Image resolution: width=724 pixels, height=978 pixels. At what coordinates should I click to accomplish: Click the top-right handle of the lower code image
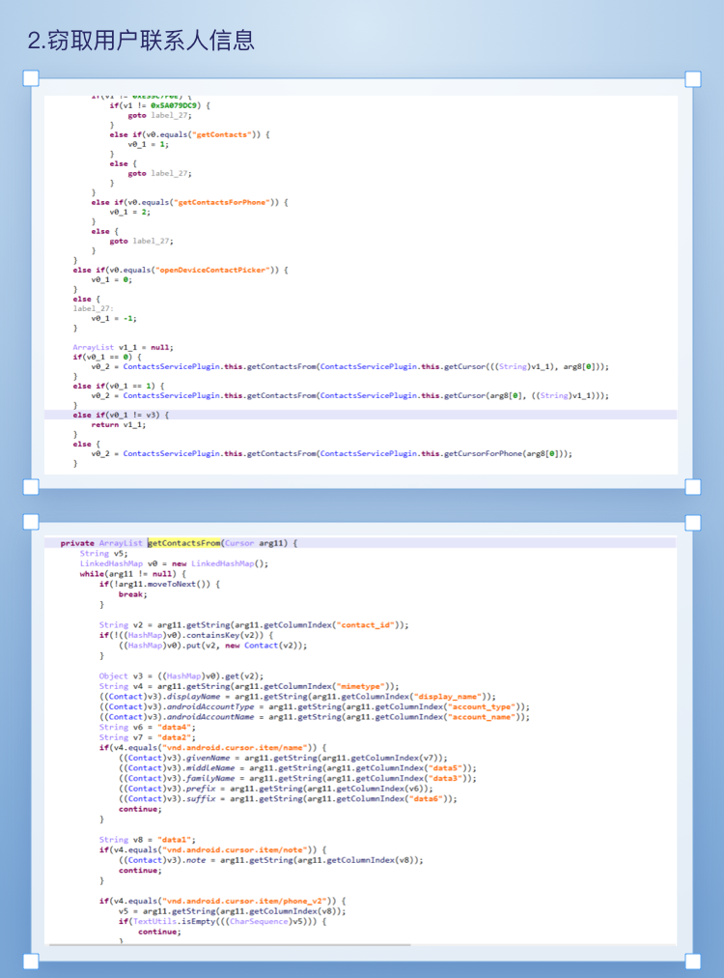click(x=693, y=523)
